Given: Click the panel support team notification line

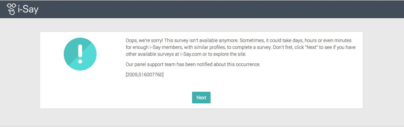Looking at the screenshot, I should pos(193,64).
